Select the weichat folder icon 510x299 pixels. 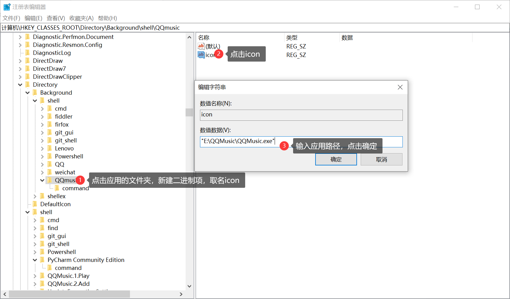(x=49, y=172)
